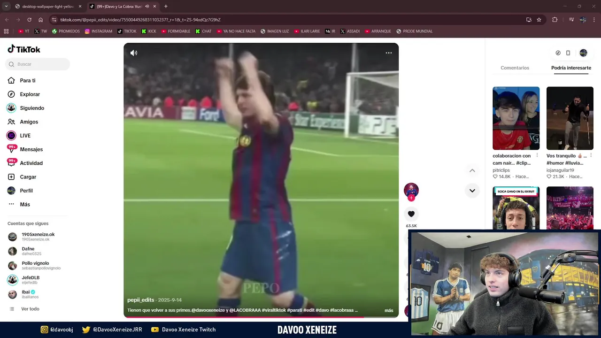Viewport: 601px width, 338px height.
Task: Open the KICK bookmark
Action: click(x=149, y=31)
